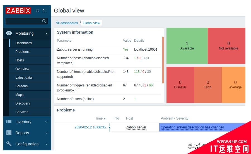Expand the Inventory menu chevron
Viewport: 251px width, 154px height.
coord(46,122)
